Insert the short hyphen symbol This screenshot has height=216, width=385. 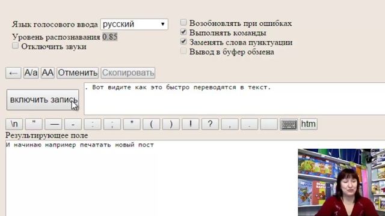point(73,124)
